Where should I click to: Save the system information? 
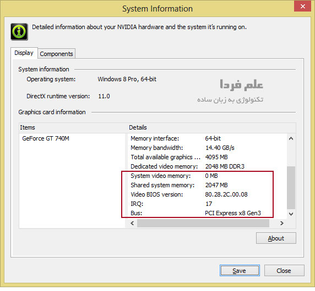pyautogui.click(x=240, y=270)
